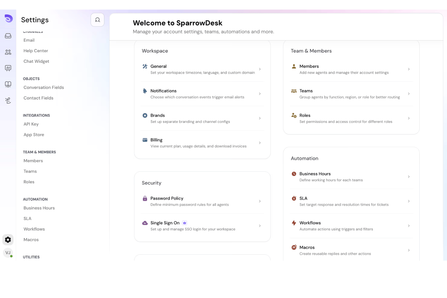Screen dimensions: 447x298
Task: Open Teams in the settings sidebar
Action: 30,171
